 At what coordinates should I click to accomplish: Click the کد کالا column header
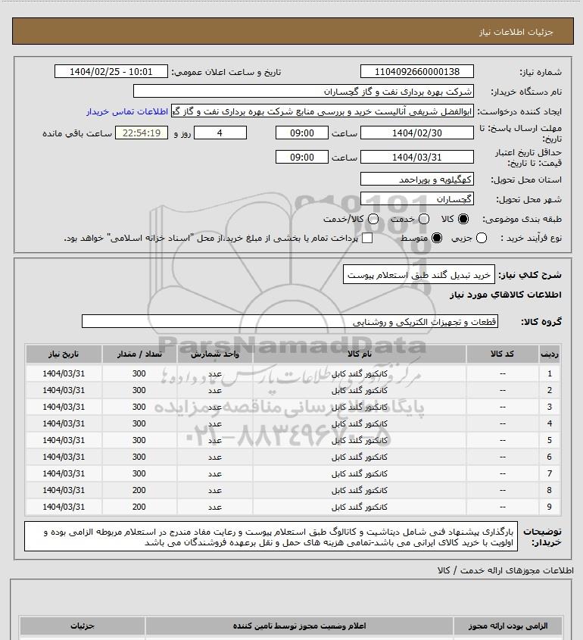[x=502, y=354]
